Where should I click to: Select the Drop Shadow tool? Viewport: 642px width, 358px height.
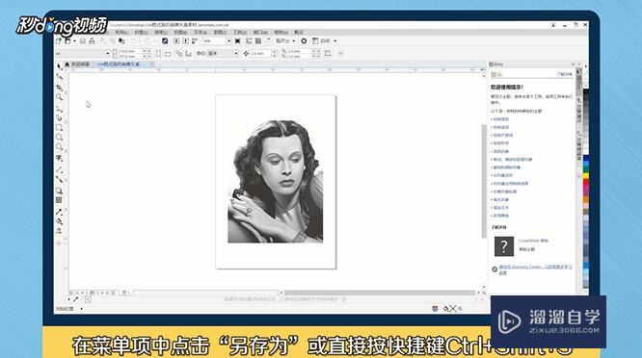pos(59,191)
